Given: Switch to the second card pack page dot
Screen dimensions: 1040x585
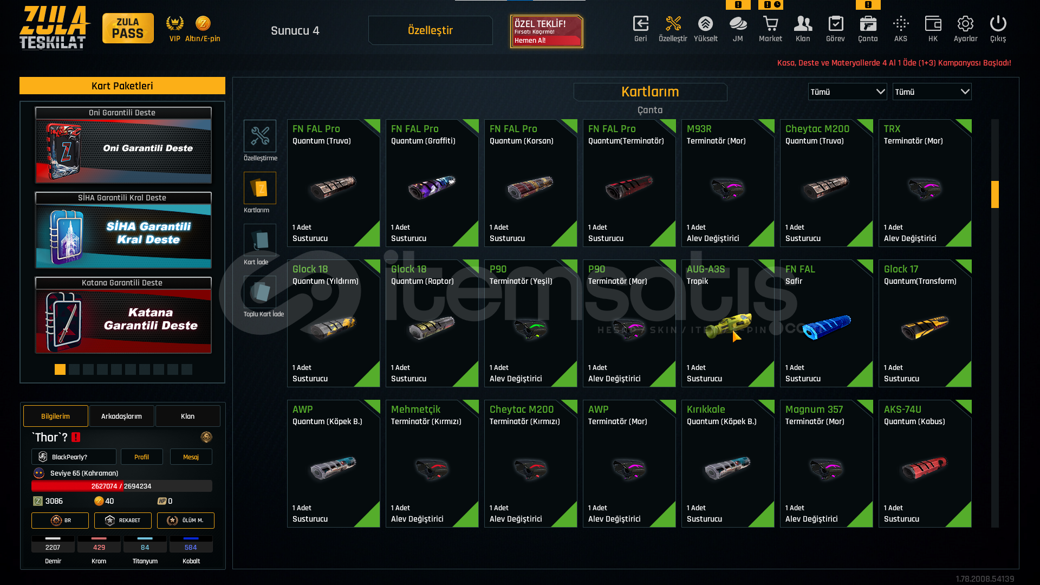Looking at the screenshot, I should coord(74,369).
